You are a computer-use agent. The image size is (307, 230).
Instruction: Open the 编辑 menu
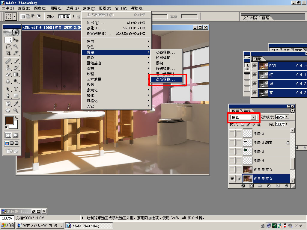coord(24,8)
